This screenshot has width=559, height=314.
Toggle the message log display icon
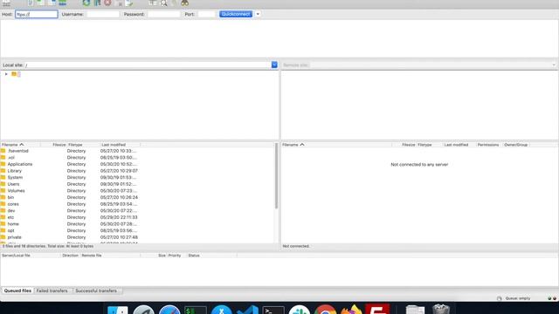point(31,3)
